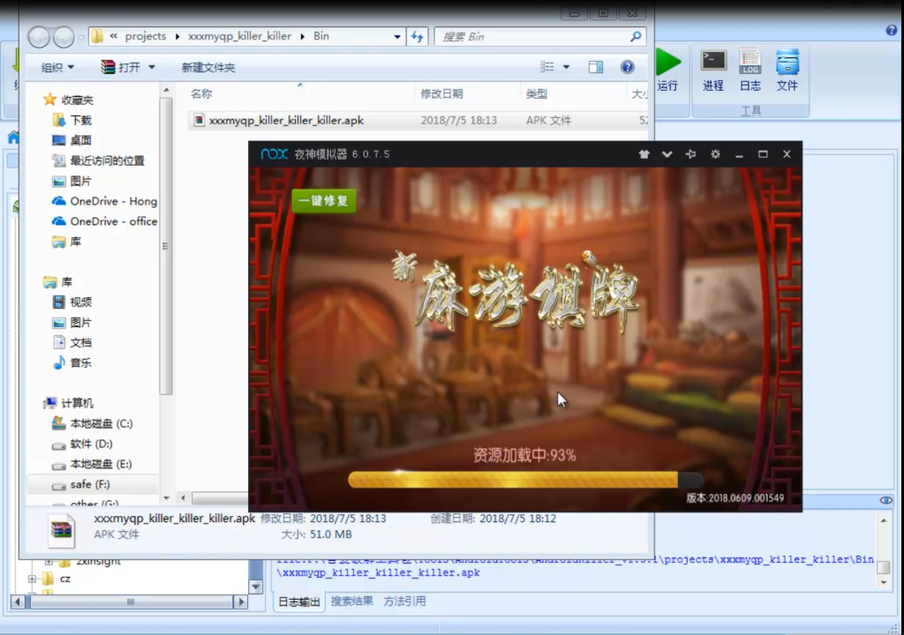This screenshot has height=635, width=904.
Task: Open 桌面 desktop favorite
Action: (72, 140)
